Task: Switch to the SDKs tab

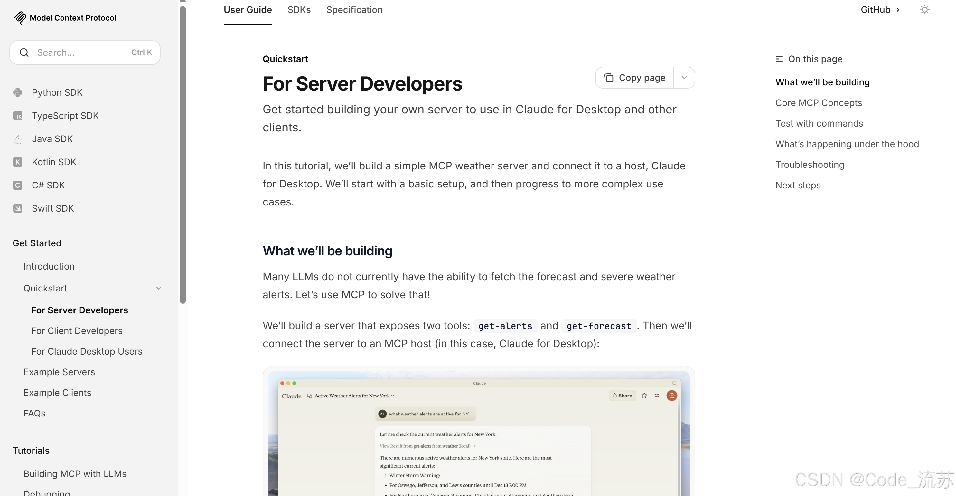Action: coord(299,10)
